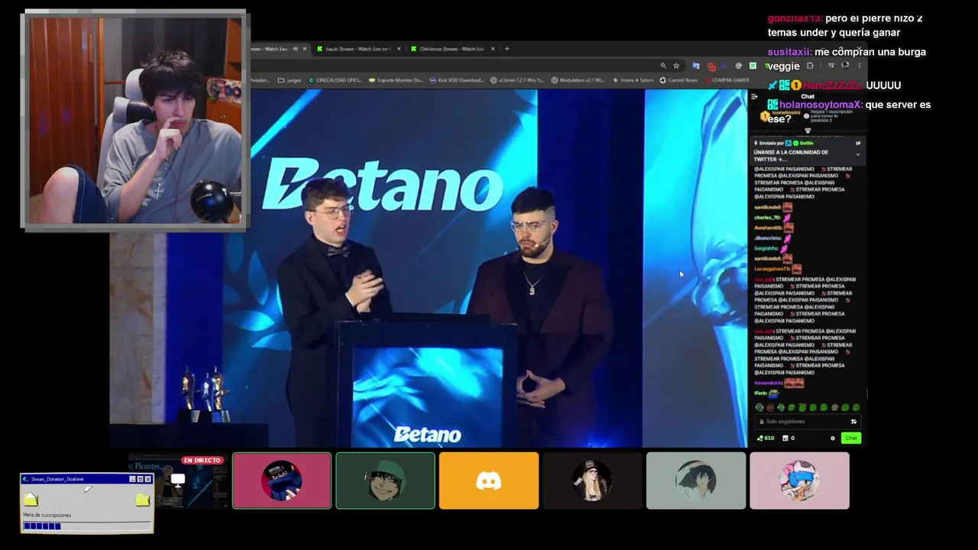Open the Kick VOD Download bookmark
978x550 pixels.
point(456,80)
